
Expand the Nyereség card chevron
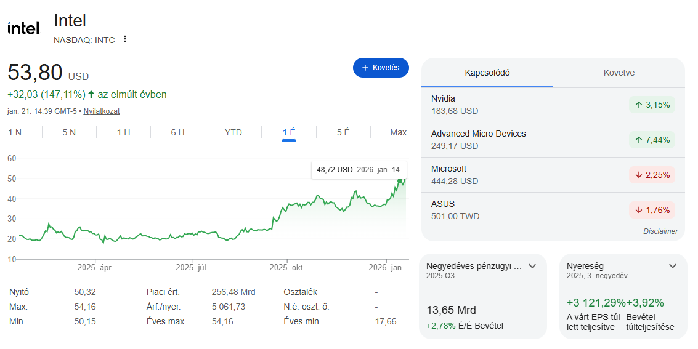point(673,266)
